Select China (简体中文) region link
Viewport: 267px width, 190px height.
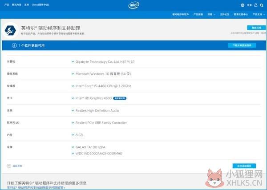coord(40,5)
